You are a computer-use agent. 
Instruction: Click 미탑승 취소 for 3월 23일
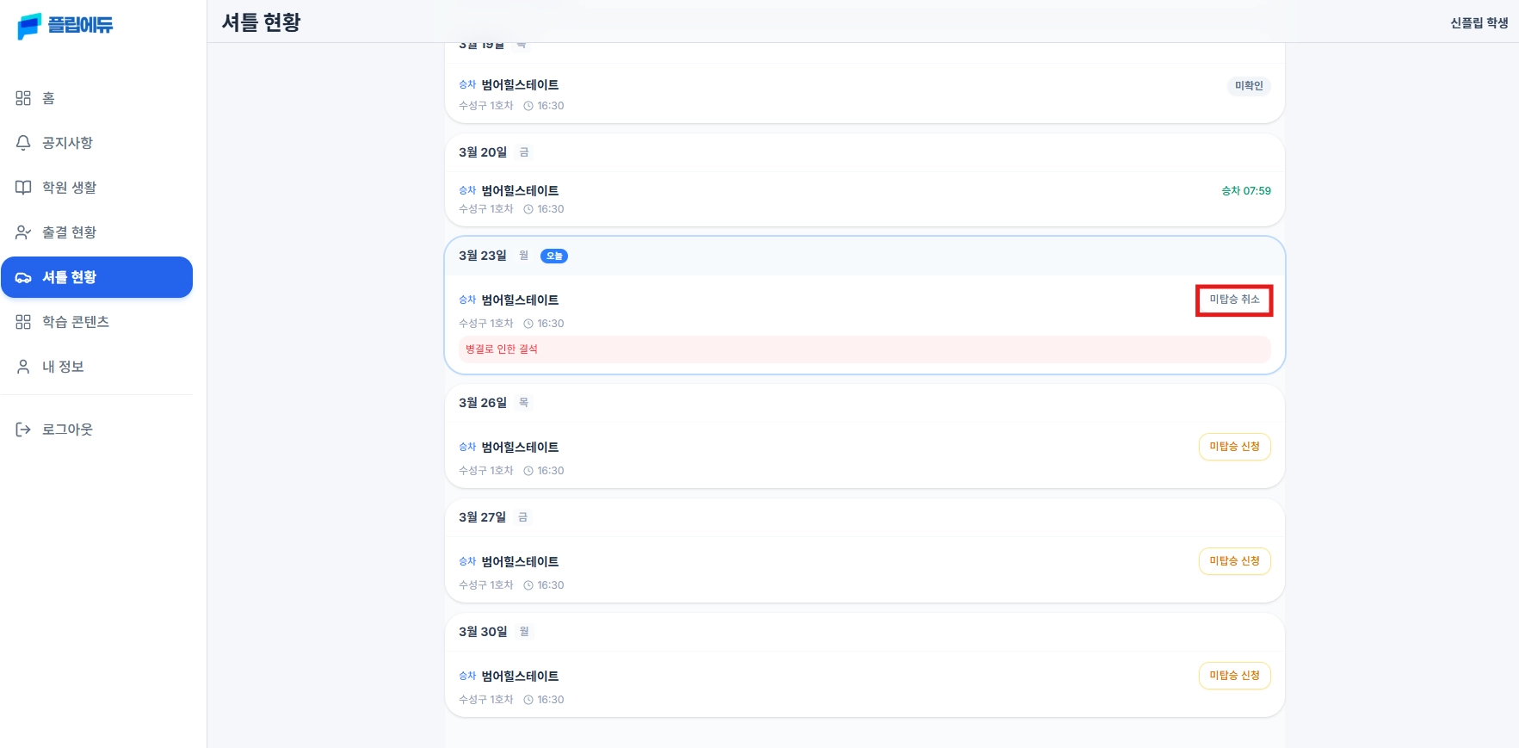coord(1234,300)
